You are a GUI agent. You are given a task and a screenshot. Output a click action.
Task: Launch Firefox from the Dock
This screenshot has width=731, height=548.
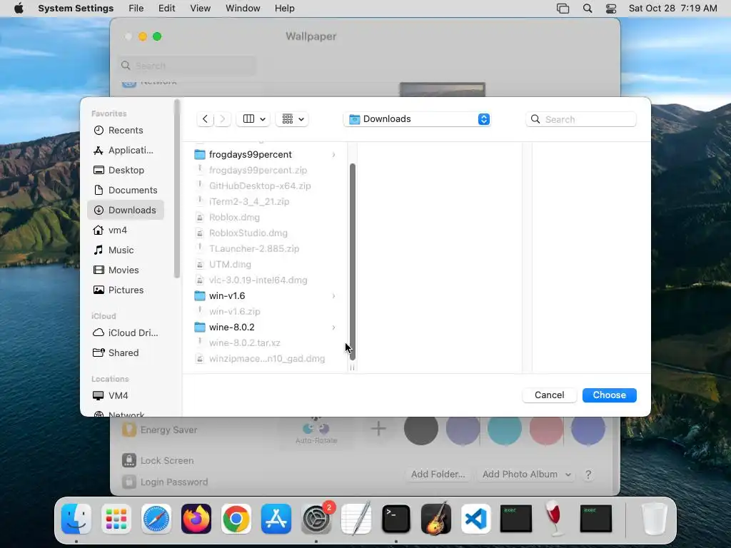[x=196, y=519]
